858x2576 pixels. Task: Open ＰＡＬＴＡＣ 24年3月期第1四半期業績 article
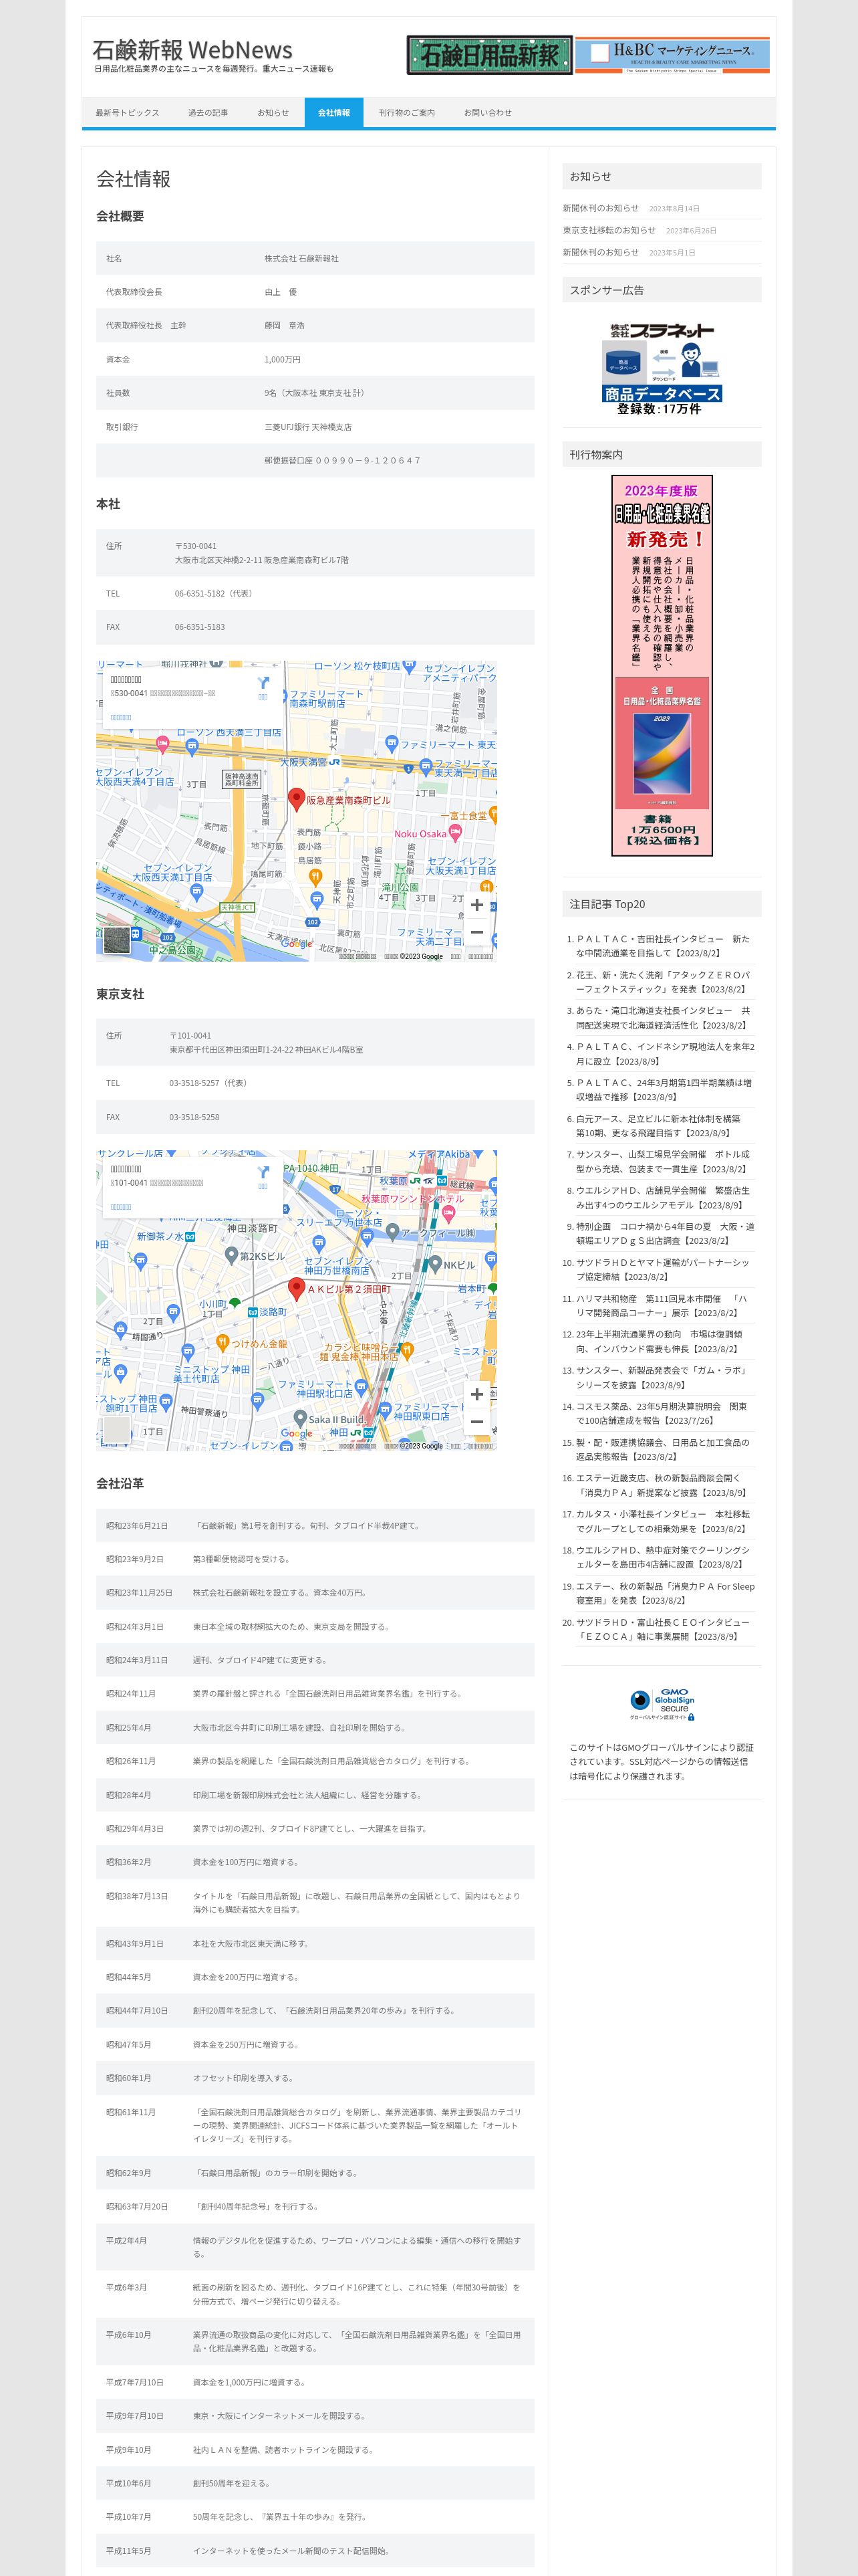[664, 1090]
